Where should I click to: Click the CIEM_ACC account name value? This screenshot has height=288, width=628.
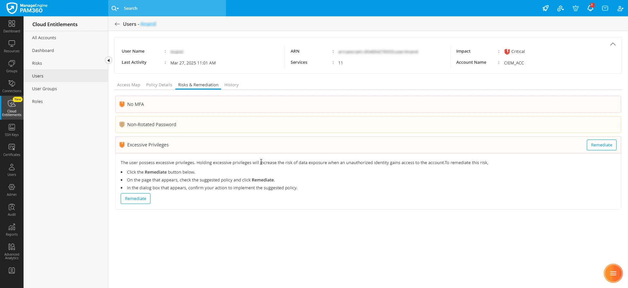514,63
